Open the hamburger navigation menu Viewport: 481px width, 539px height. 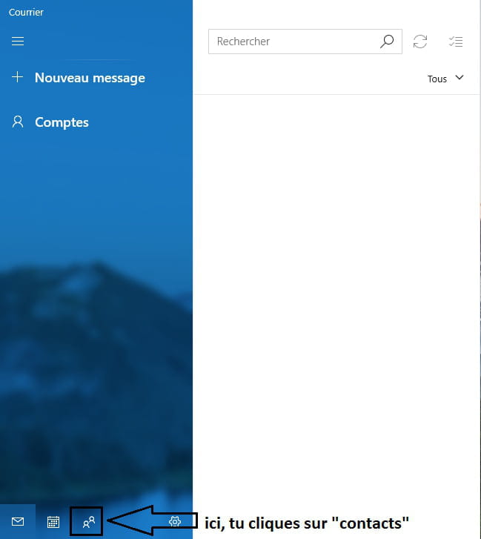click(18, 42)
